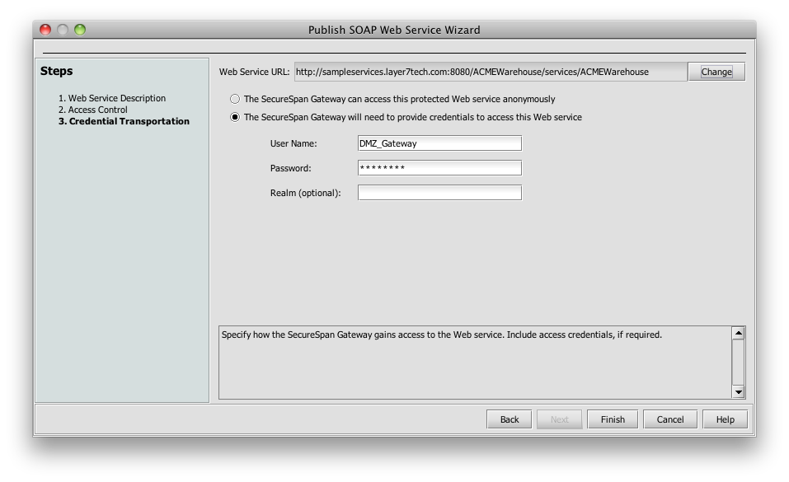Cancel the Publish SOAP wizard
789x482 pixels.
[x=670, y=419]
